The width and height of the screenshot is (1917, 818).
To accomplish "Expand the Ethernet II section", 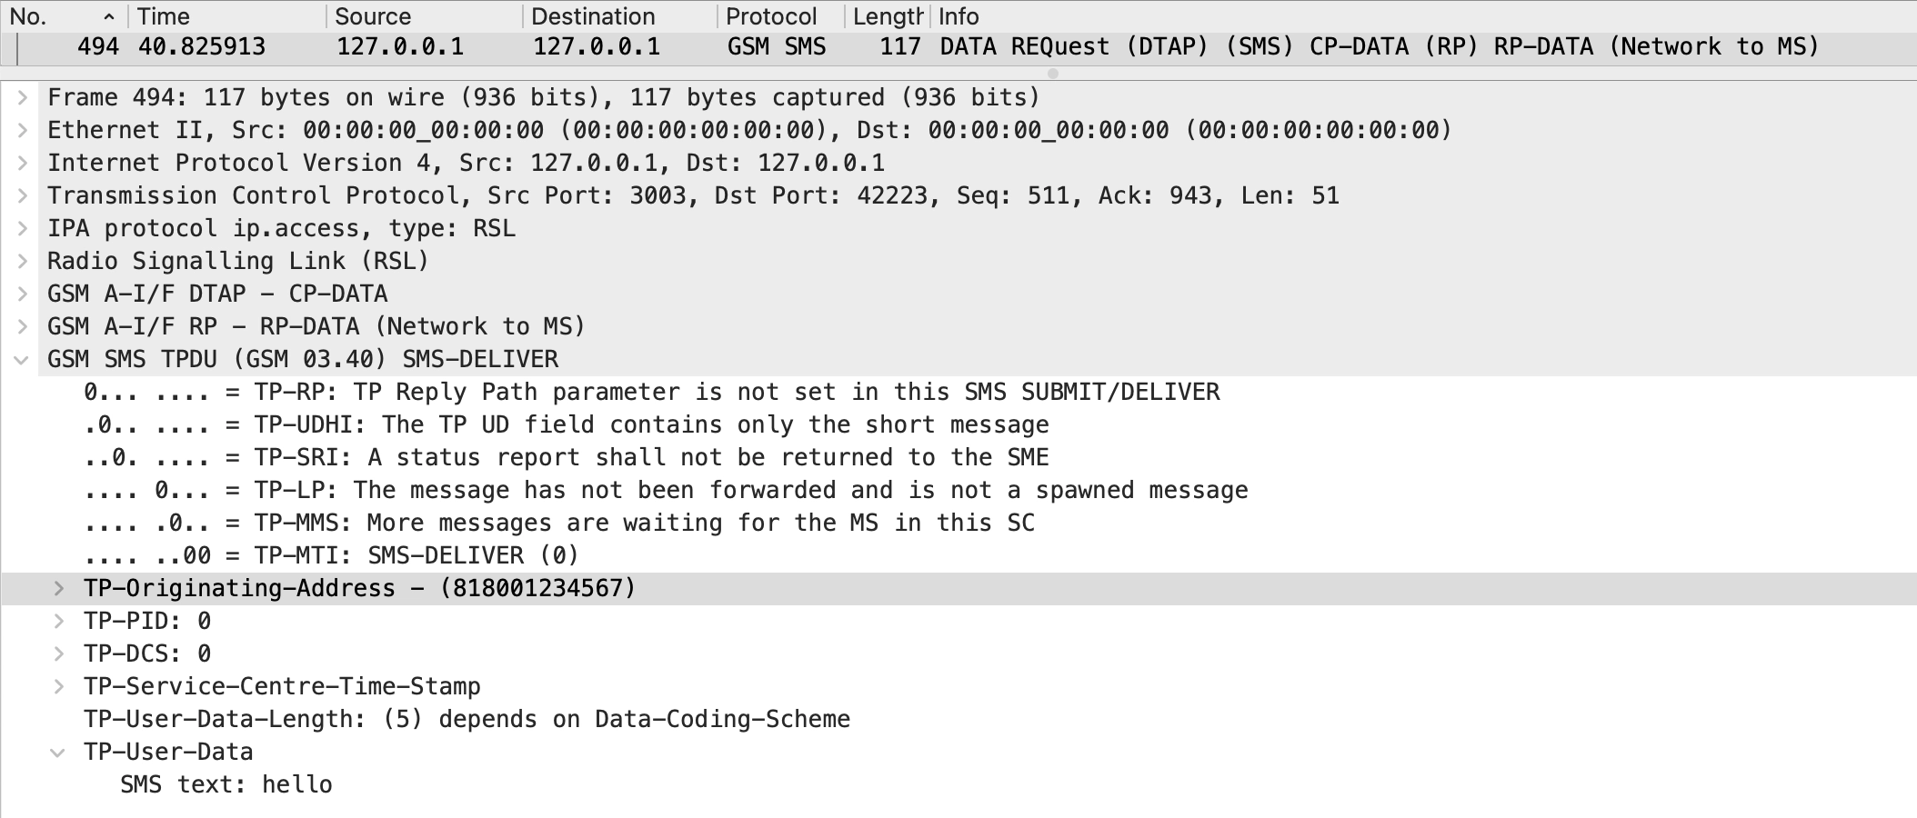I will click(23, 130).
